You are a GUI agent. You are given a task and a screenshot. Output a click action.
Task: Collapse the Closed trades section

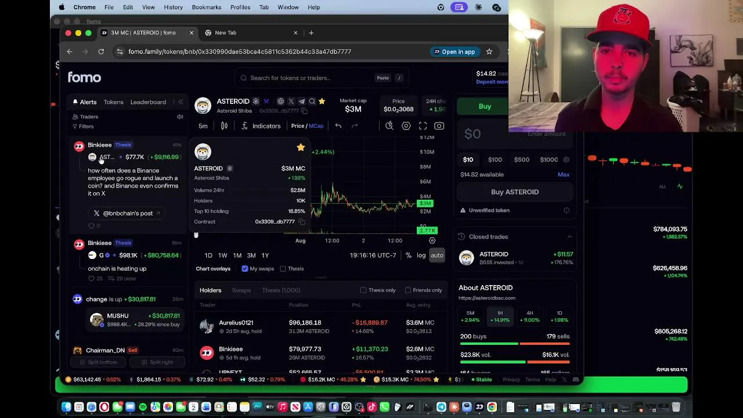pos(569,237)
